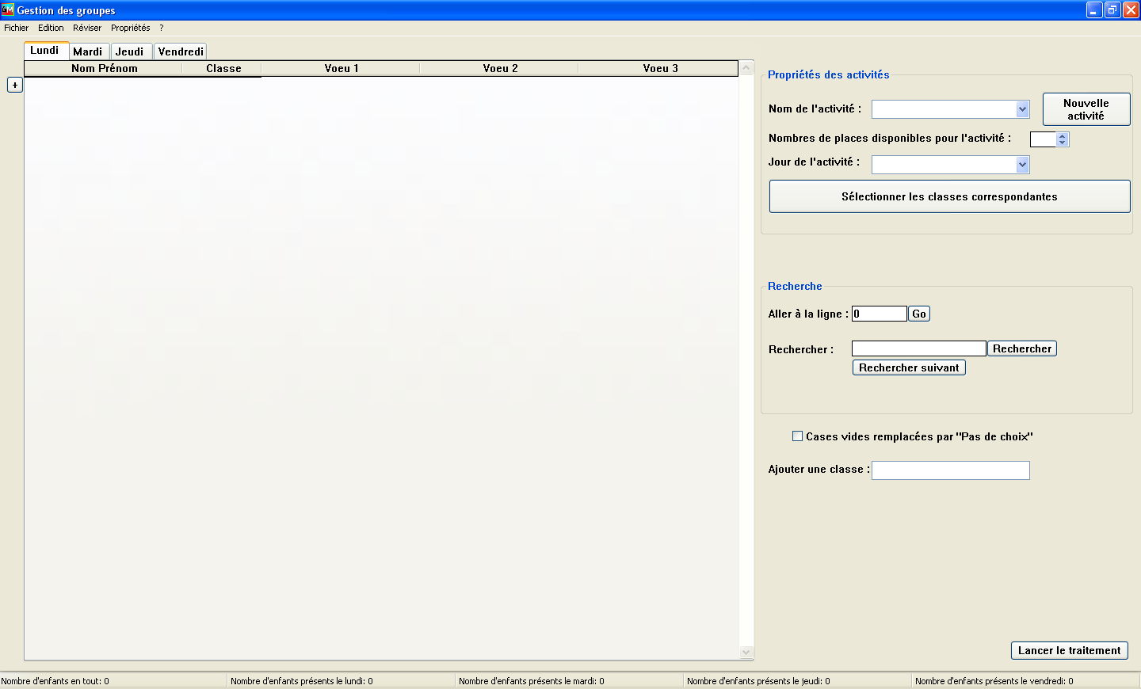
Task: Click the Nouvelle activité button
Action: [1086, 108]
